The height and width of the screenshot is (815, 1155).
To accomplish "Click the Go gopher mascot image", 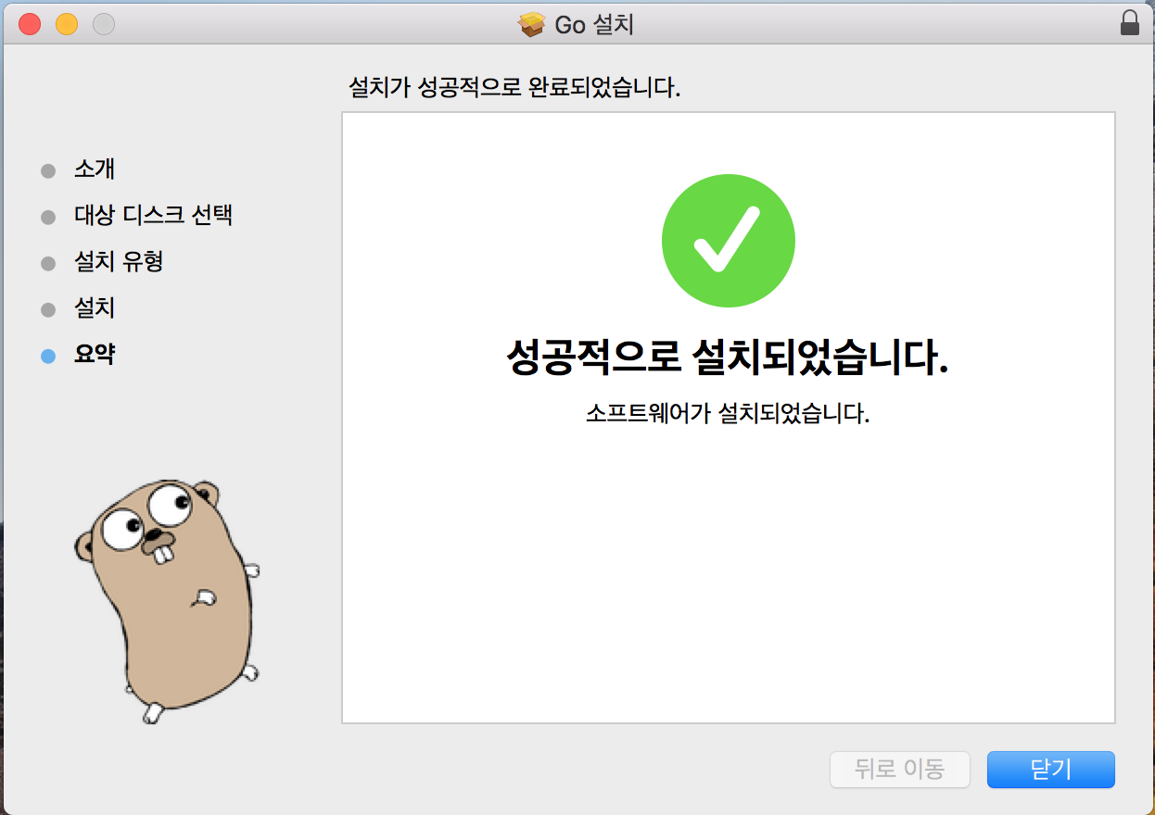I will pos(168,600).
